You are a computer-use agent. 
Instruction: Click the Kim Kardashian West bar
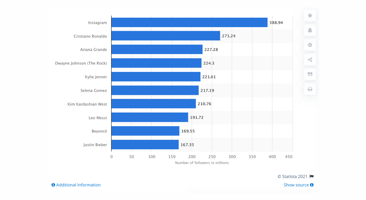154,103
